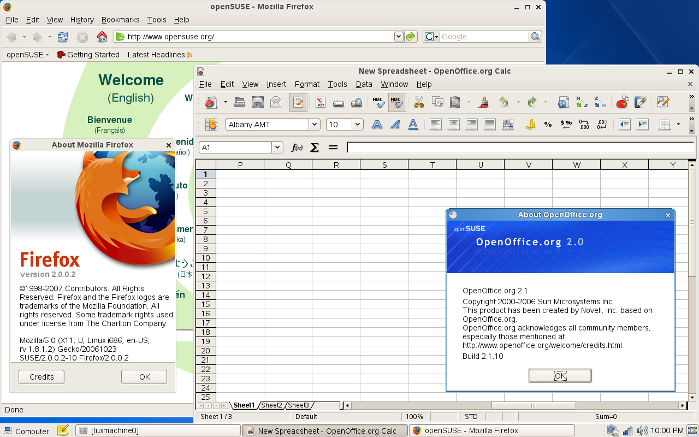Click the Function Wizard icon
The width and height of the screenshot is (699, 437).
click(297, 147)
